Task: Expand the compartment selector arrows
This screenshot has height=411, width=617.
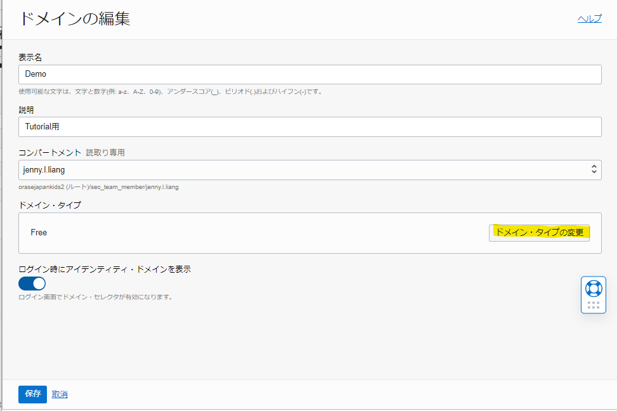Action: point(594,169)
